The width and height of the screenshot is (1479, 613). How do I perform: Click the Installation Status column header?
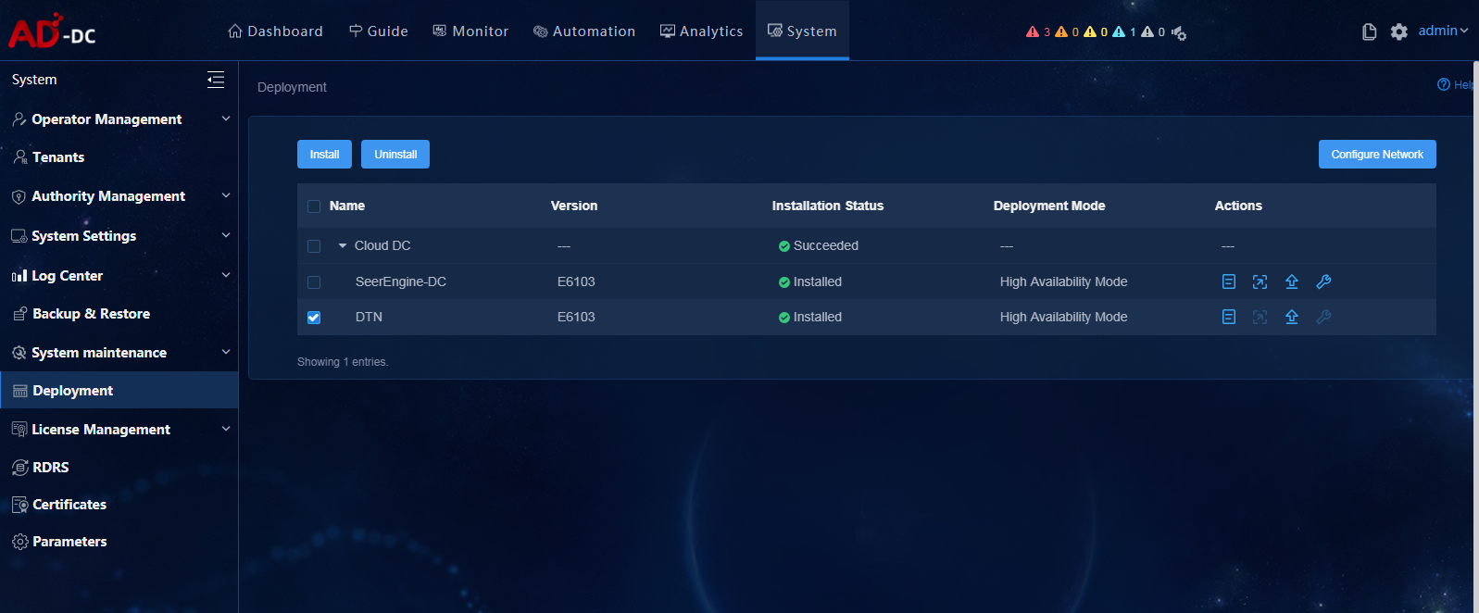tap(828, 206)
